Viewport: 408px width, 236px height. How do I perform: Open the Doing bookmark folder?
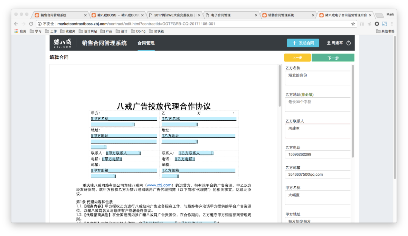138,31
